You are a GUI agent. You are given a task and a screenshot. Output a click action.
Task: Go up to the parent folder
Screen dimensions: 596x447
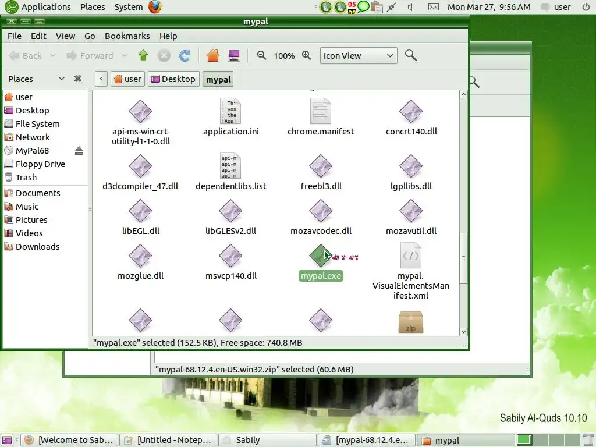143,55
